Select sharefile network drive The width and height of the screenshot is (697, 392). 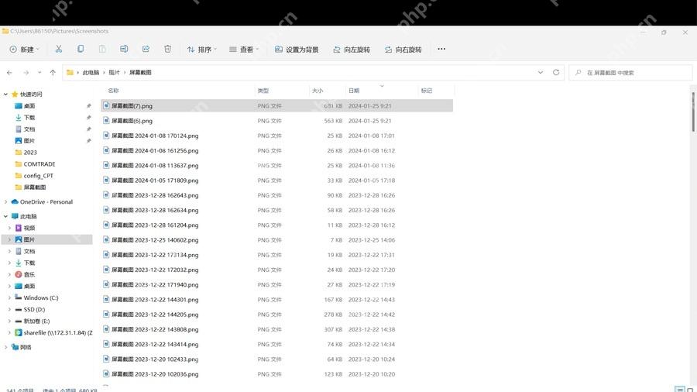click(58, 332)
